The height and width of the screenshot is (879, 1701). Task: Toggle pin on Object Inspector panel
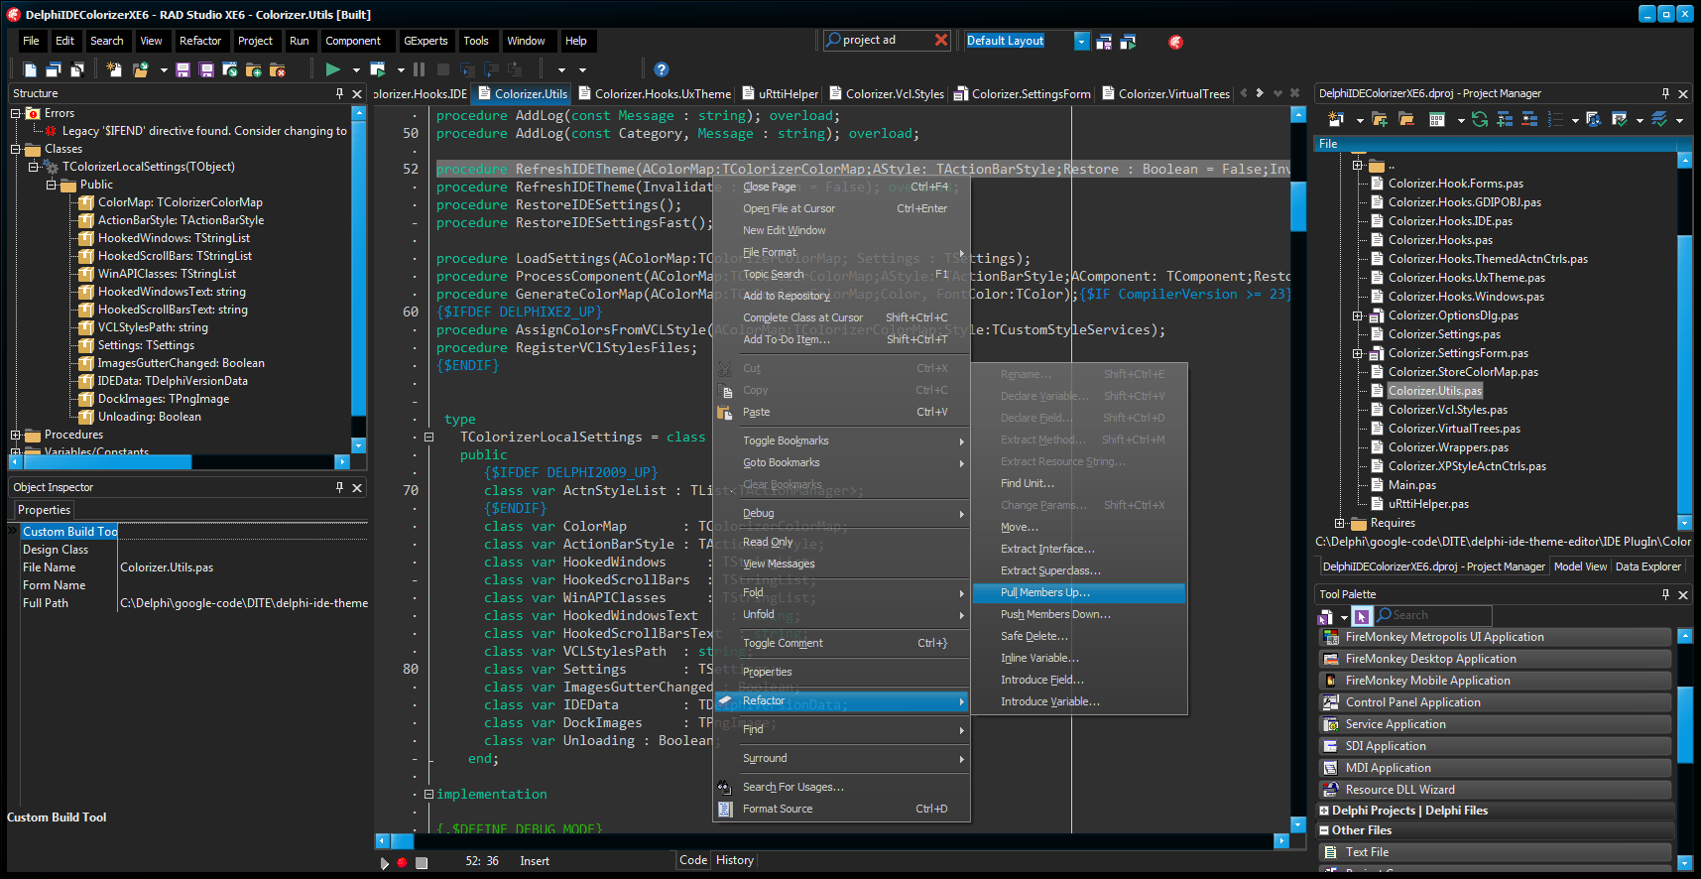tap(339, 487)
